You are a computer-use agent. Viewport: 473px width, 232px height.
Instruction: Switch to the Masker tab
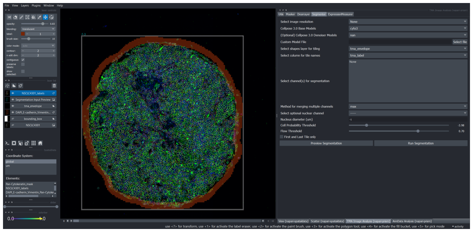290,14
